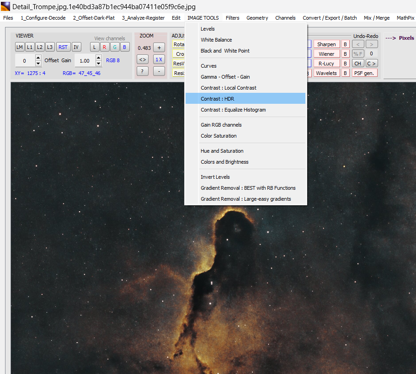Increase Gain with the up arrow
The height and width of the screenshot is (374, 416).
coord(99,58)
